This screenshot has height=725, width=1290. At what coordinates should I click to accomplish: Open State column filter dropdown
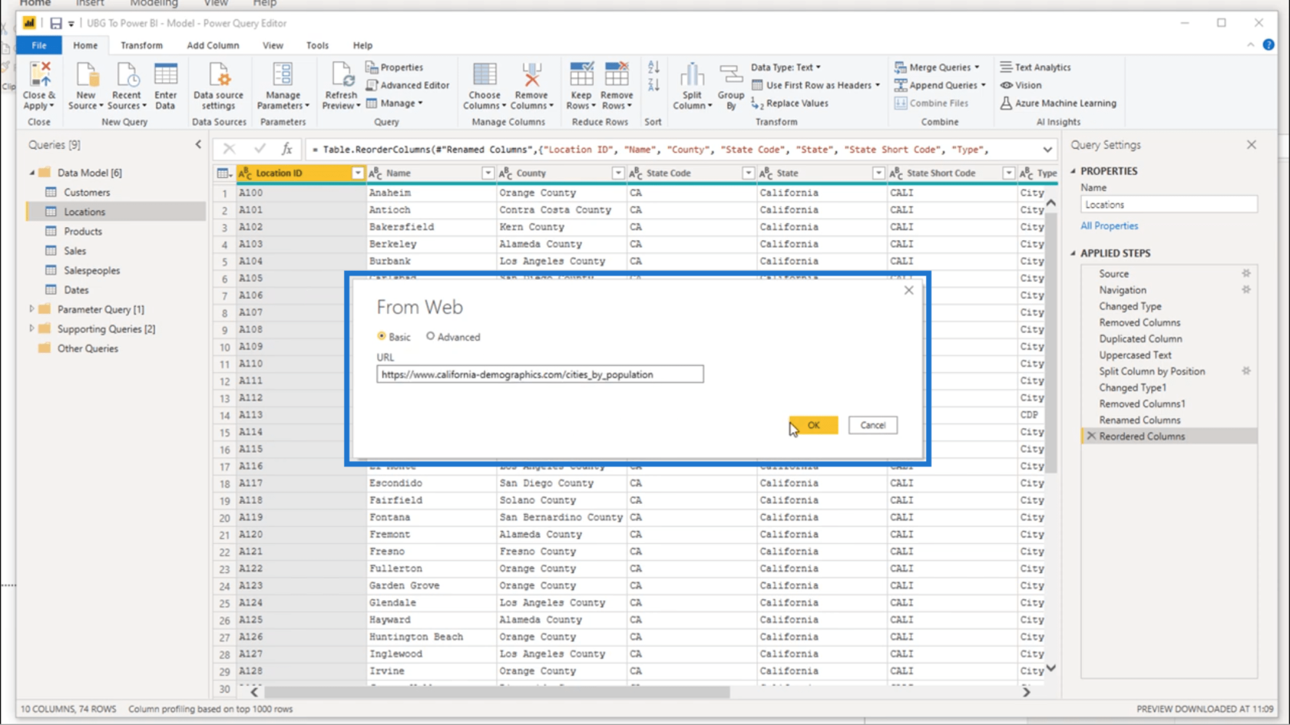(878, 173)
